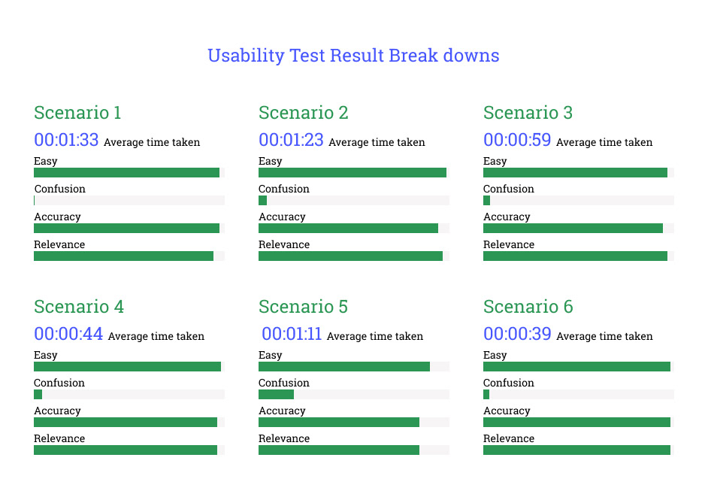Click the Scenario 5 Easy bar
708x497 pixels.
[x=354, y=366]
